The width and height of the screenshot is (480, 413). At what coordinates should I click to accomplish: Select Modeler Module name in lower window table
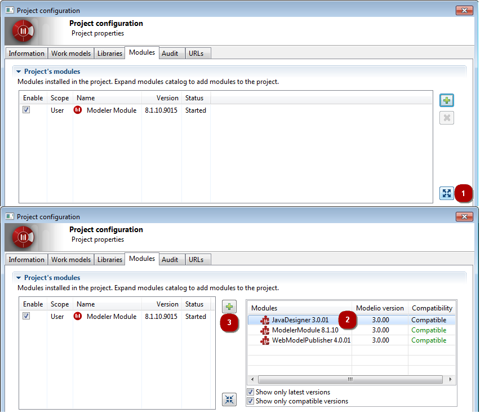pyautogui.click(x=112, y=317)
